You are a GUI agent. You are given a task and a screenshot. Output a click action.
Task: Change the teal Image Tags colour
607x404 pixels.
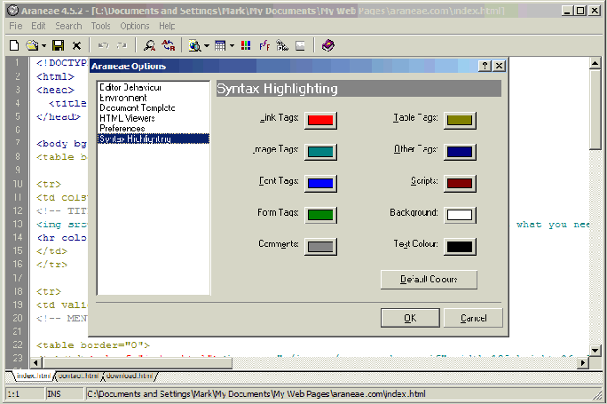(320, 152)
